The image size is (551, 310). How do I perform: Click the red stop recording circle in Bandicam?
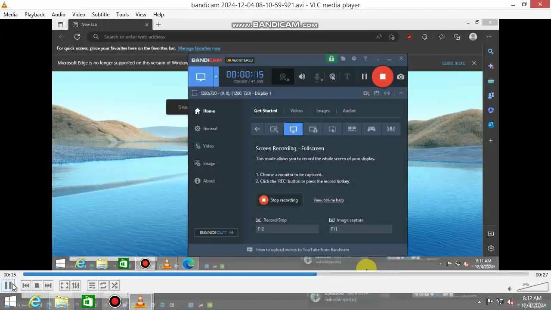(382, 77)
